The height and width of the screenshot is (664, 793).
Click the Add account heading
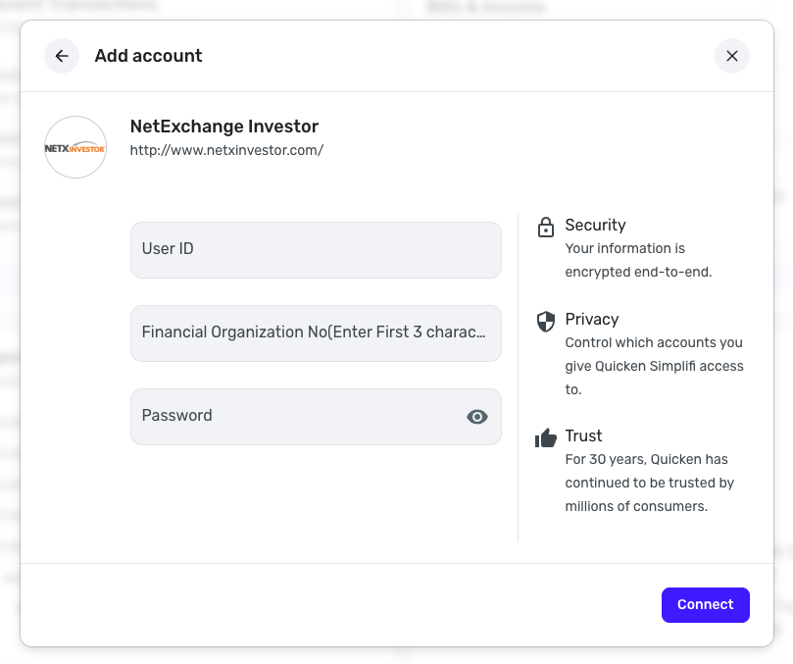click(x=148, y=56)
